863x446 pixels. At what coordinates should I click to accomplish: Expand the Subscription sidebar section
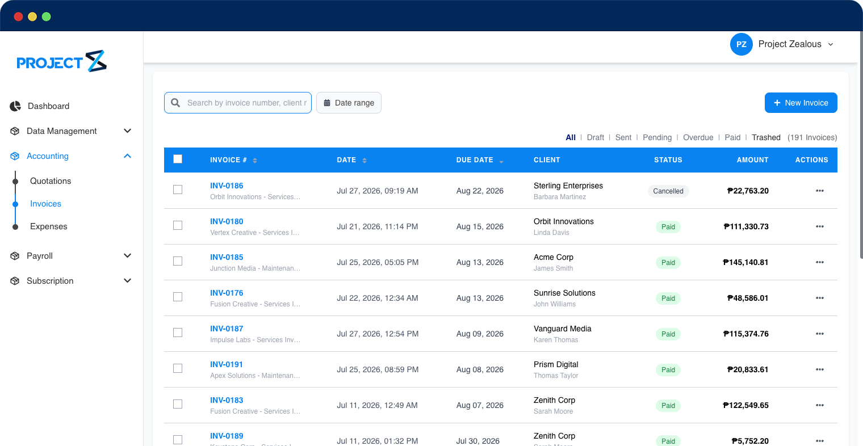(x=128, y=281)
